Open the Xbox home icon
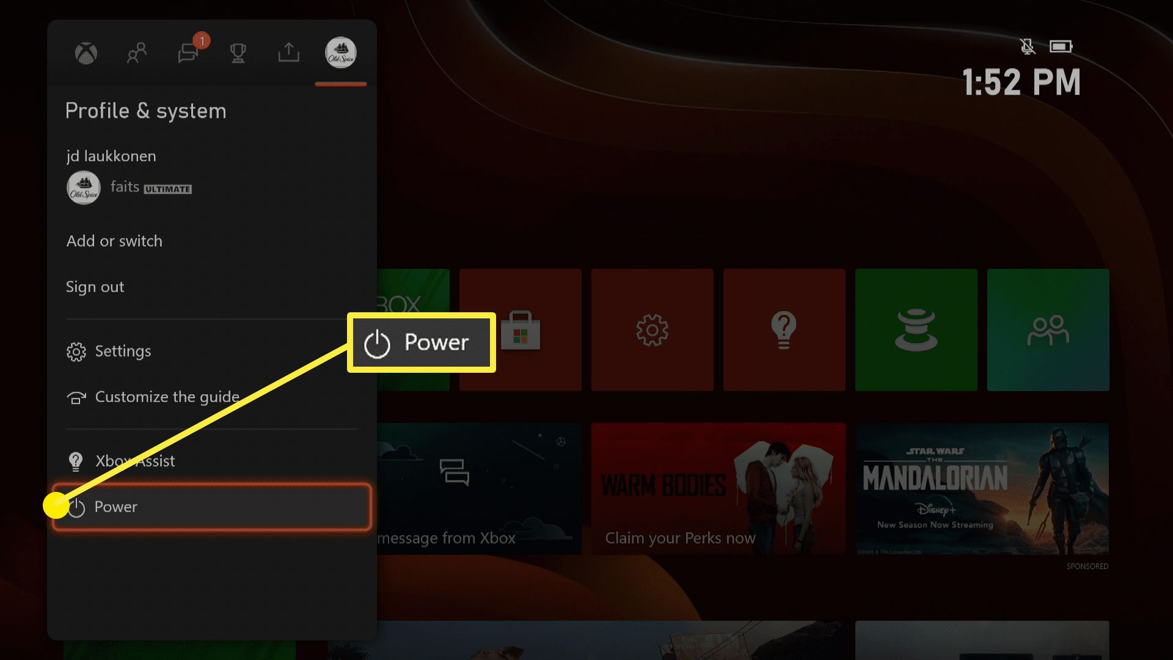Image resolution: width=1173 pixels, height=660 pixels. coord(86,53)
